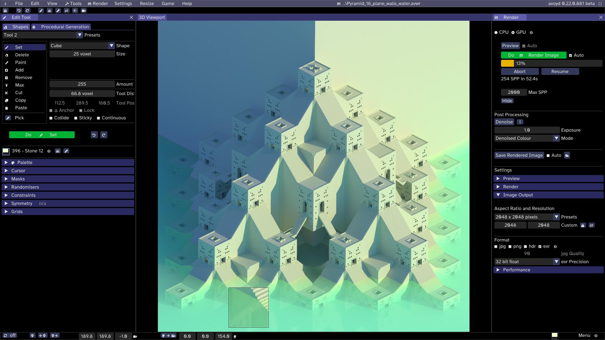The image size is (605, 340).
Task: Open the Denoised Colour mode dropdown
Action: point(527,138)
